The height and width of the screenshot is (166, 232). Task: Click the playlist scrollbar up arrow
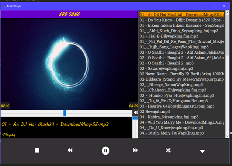pyautogui.click(x=227, y=13)
